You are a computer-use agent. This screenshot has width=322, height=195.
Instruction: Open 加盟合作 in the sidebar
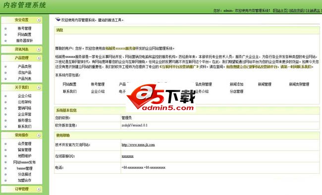point(24,181)
